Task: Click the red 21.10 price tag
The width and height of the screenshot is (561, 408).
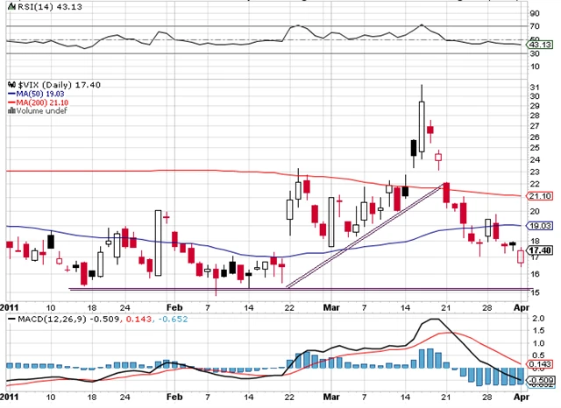Action: (541, 197)
